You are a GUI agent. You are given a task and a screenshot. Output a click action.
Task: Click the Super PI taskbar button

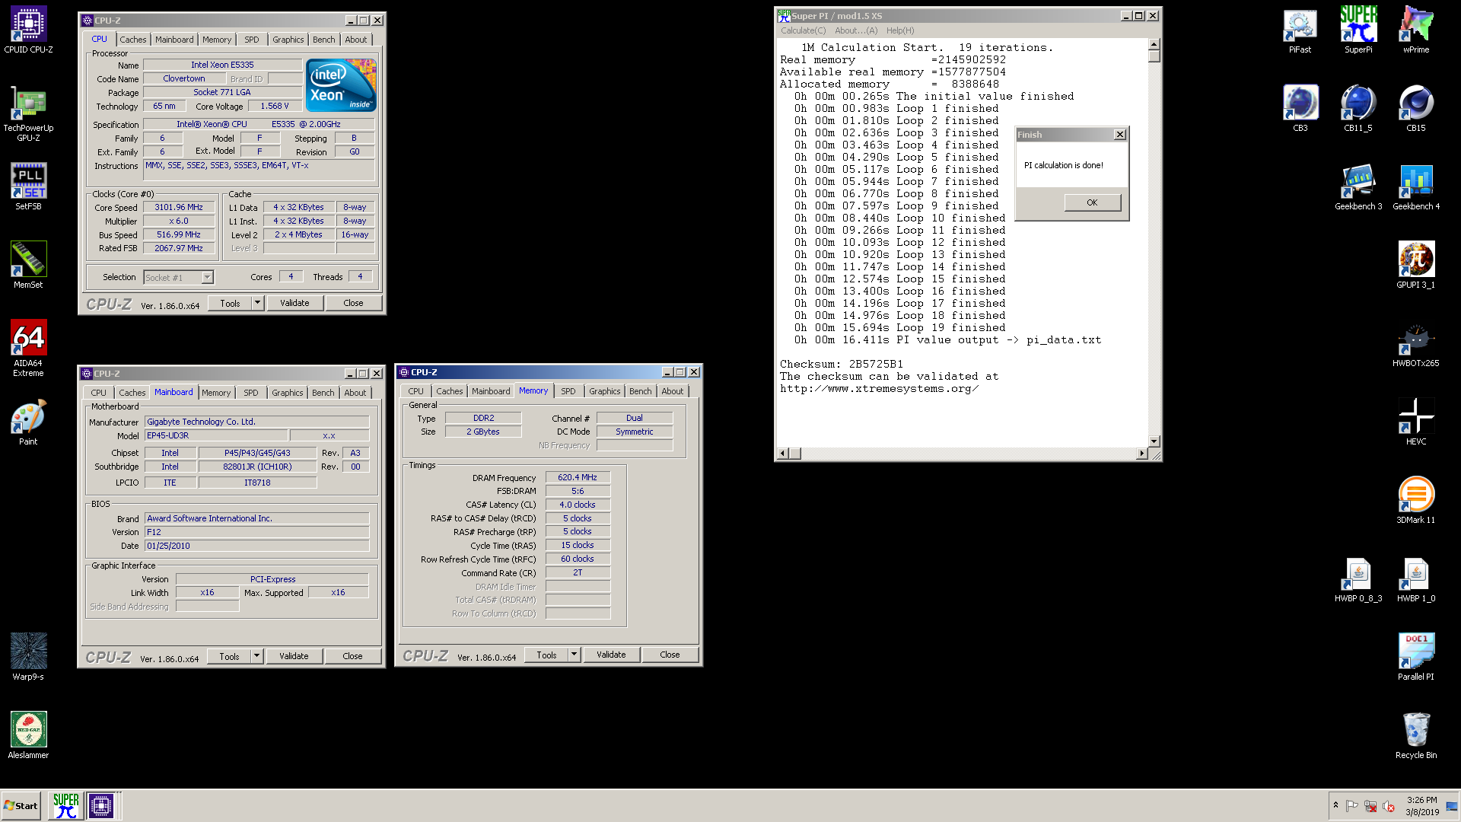tap(66, 805)
